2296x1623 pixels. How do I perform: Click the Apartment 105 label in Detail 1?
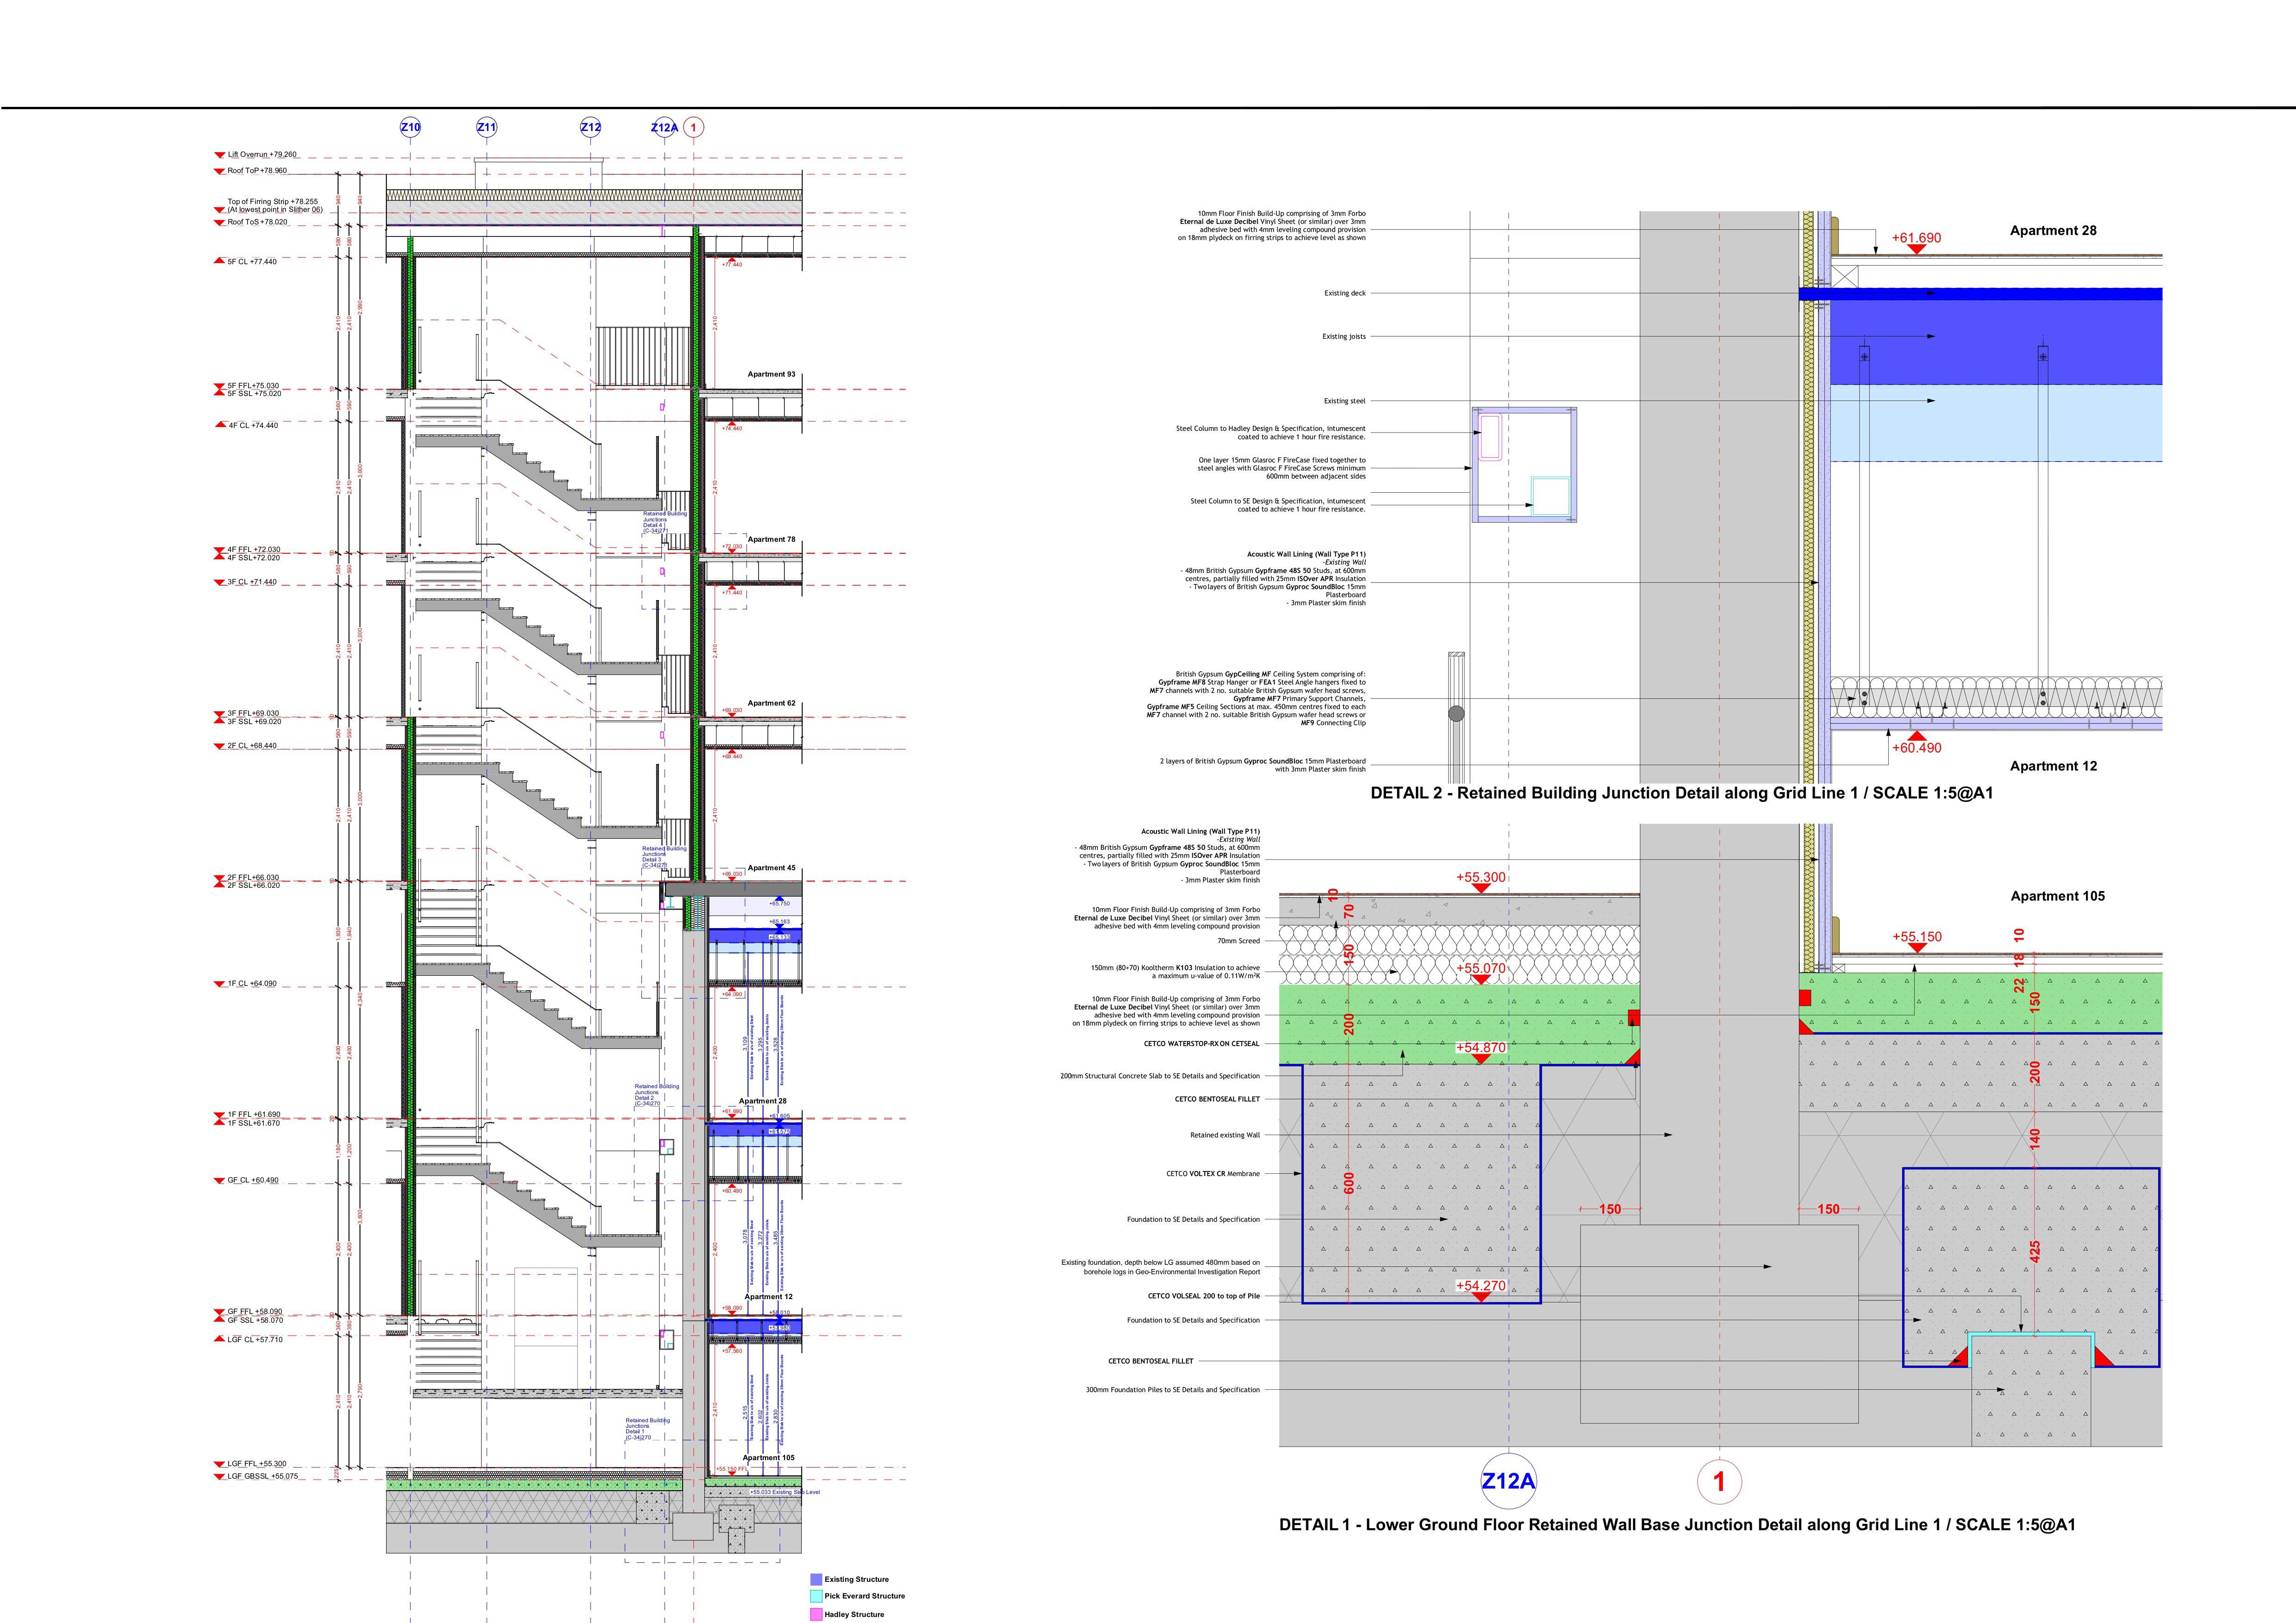coord(2057,897)
